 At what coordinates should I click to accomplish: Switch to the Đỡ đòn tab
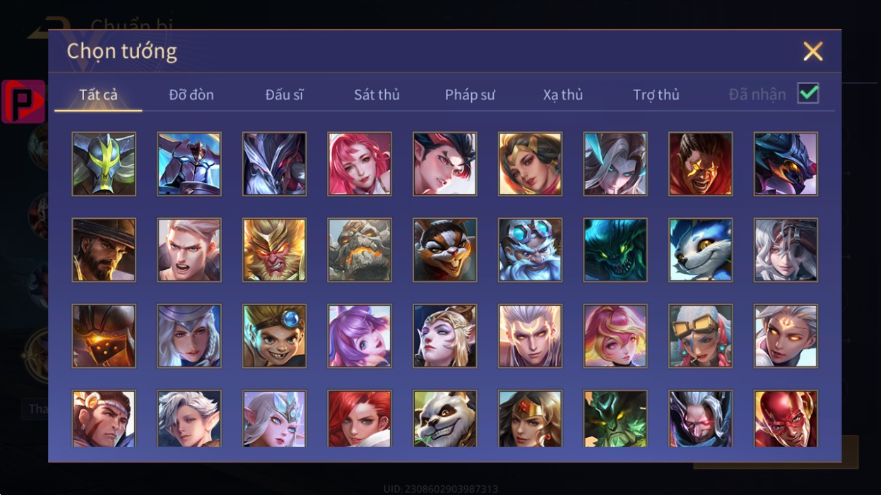point(191,95)
